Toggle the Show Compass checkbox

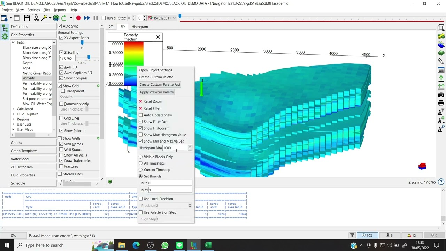(x=61, y=78)
